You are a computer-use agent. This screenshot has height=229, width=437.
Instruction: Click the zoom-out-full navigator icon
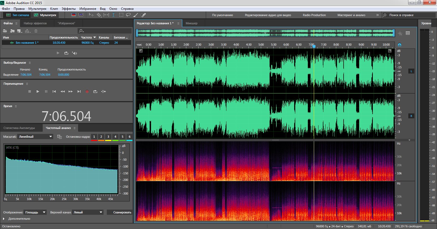[x=400, y=33]
